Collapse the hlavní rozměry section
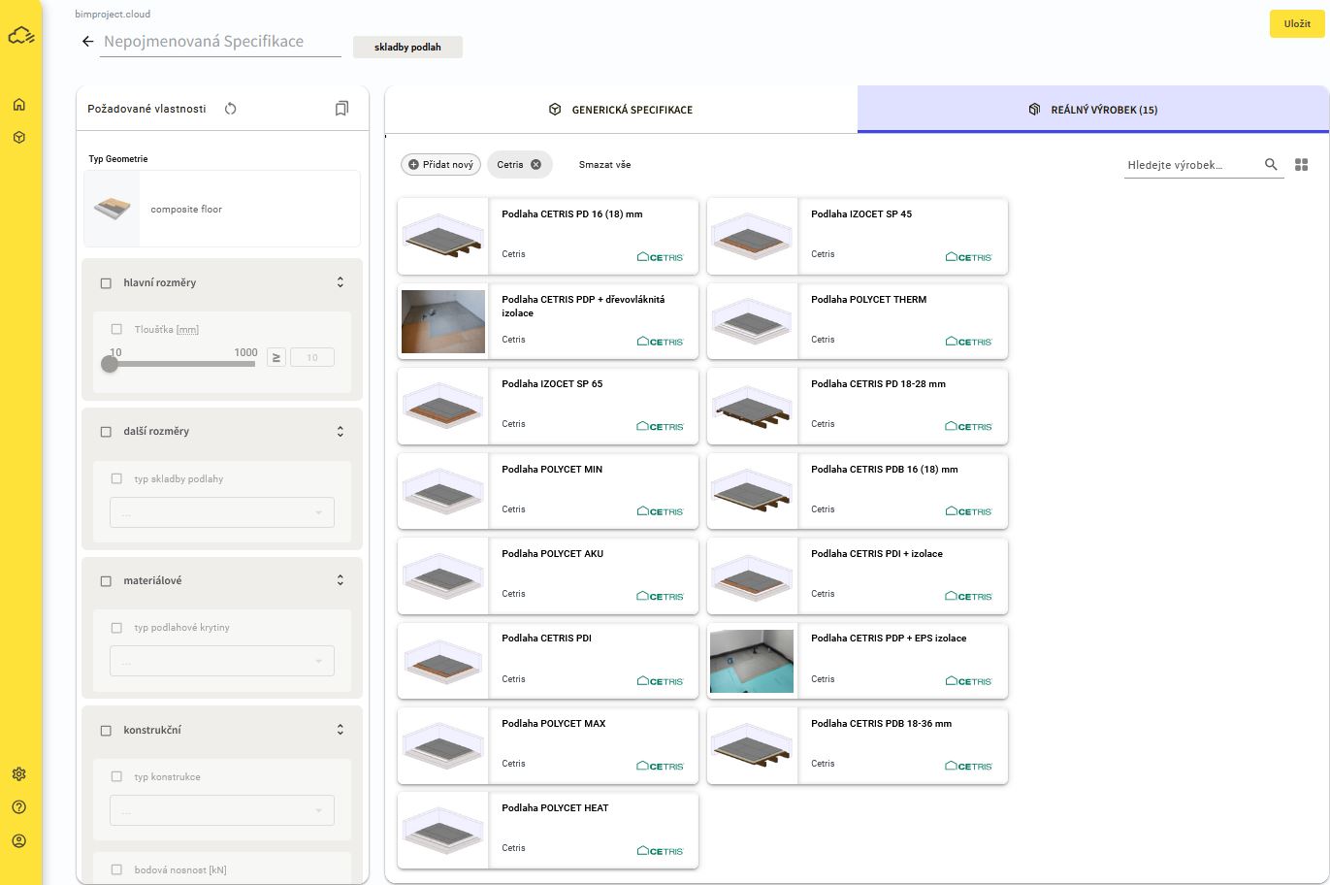Screen dimensions: 1330x885 (341, 282)
